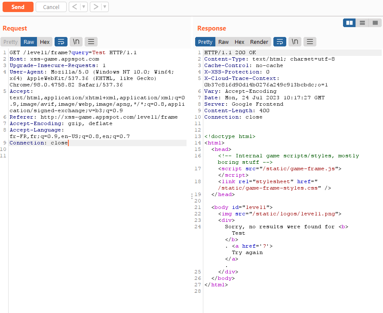Toggle non-printable characters in Request panel
This screenshot has height=313, width=383.
tap(76, 42)
